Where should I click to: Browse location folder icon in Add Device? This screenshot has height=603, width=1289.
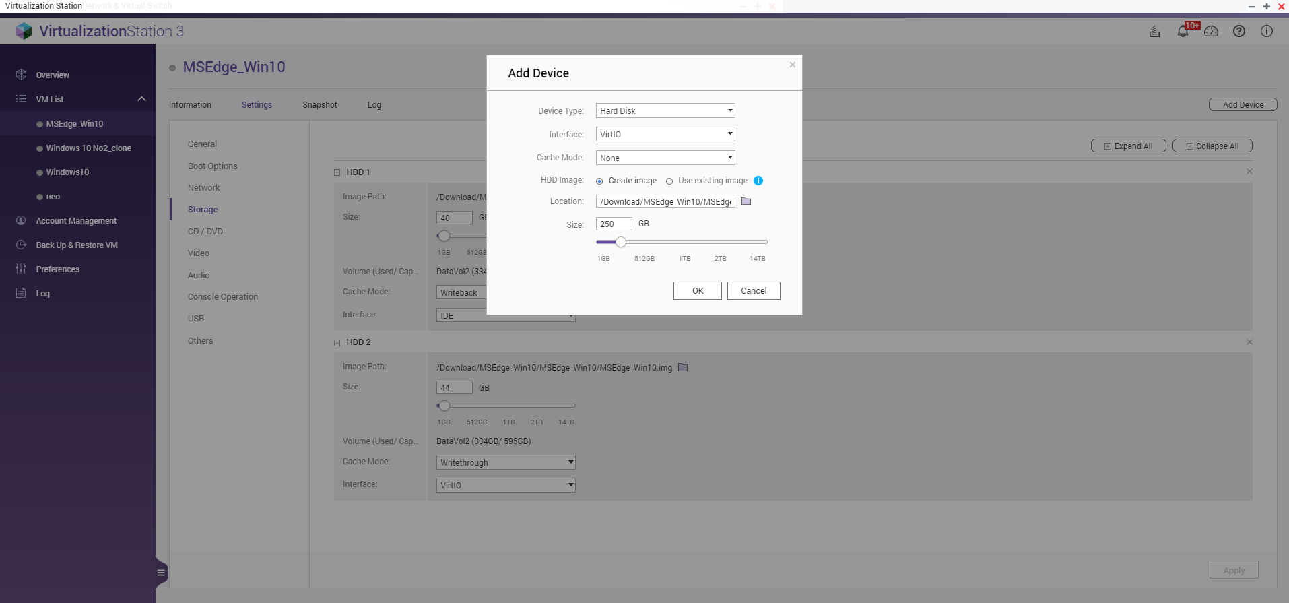tap(746, 201)
